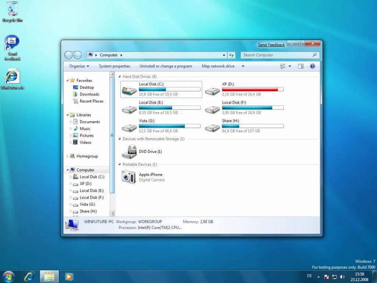This screenshot has height=283, width=377.
Task: Click the volume speaker tray icon
Action: tap(342, 277)
